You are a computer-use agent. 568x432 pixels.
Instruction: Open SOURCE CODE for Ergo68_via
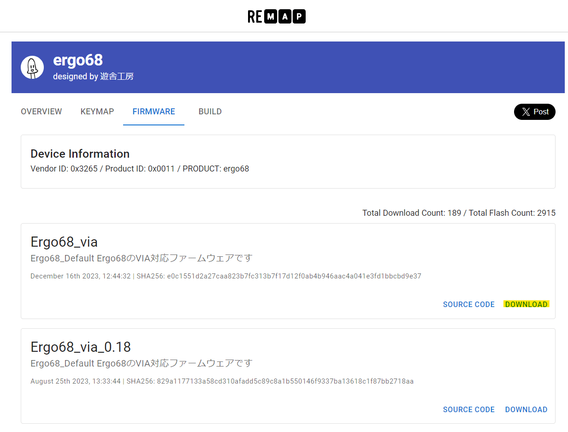[469, 304]
